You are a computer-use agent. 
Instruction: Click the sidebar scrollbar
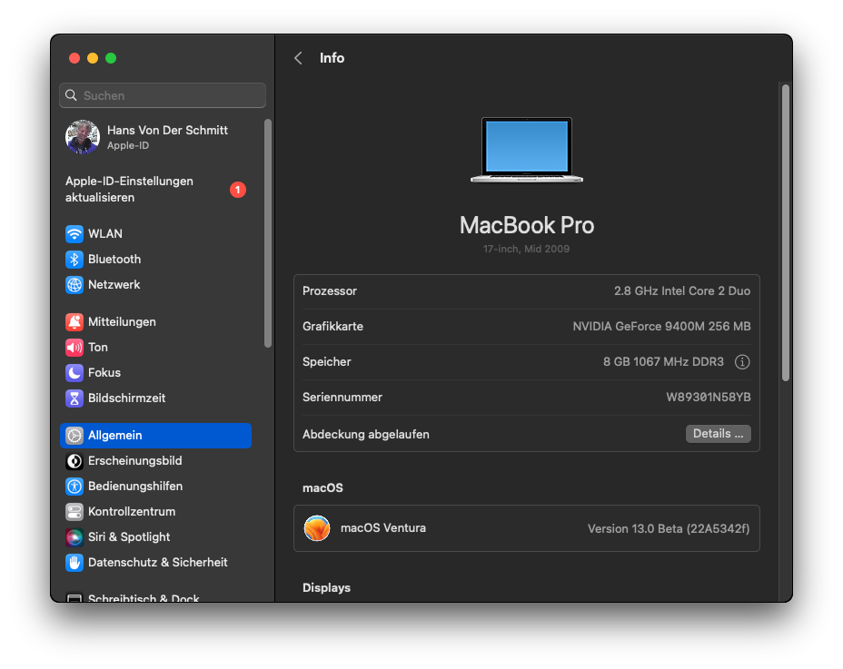click(x=268, y=234)
